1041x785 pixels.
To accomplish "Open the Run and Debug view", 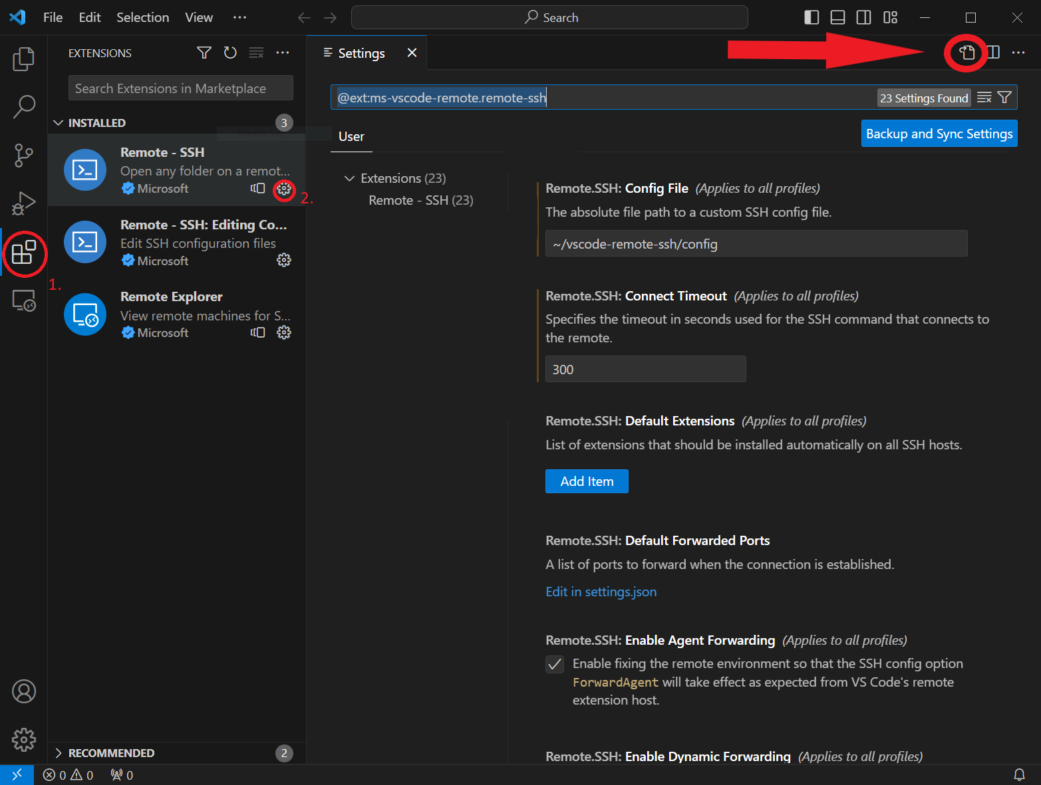I will pyautogui.click(x=23, y=203).
